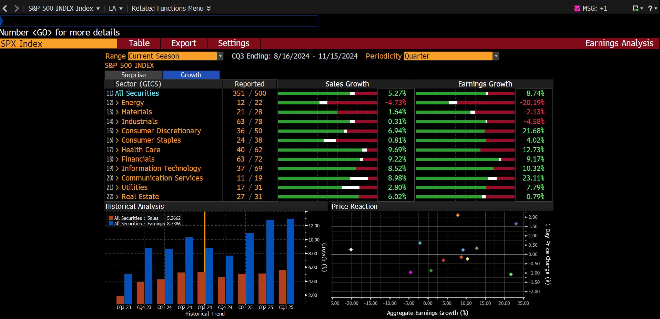
Task: Click the Export button
Action: [184, 43]
